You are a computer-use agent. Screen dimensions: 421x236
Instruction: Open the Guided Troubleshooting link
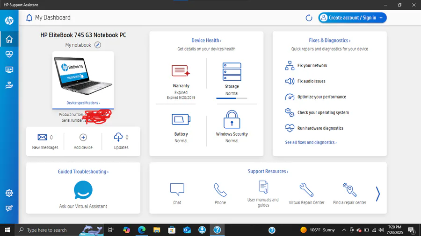point(83,172)
